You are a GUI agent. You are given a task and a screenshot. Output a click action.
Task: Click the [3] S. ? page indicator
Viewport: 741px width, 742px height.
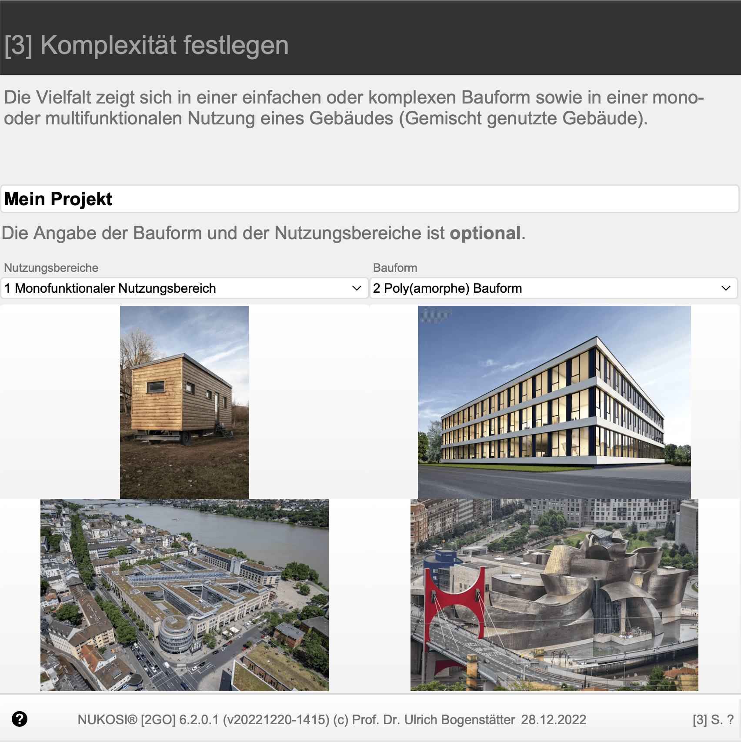713,720
